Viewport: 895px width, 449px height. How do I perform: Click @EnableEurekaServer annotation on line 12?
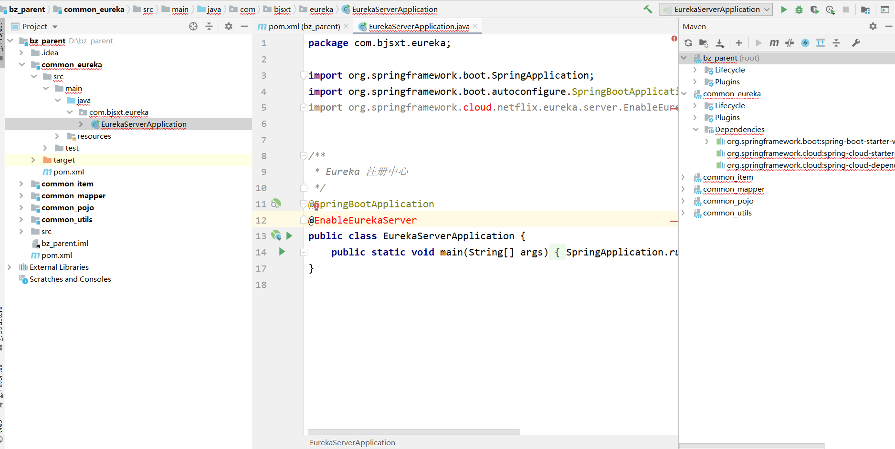(x=362, y=220)
